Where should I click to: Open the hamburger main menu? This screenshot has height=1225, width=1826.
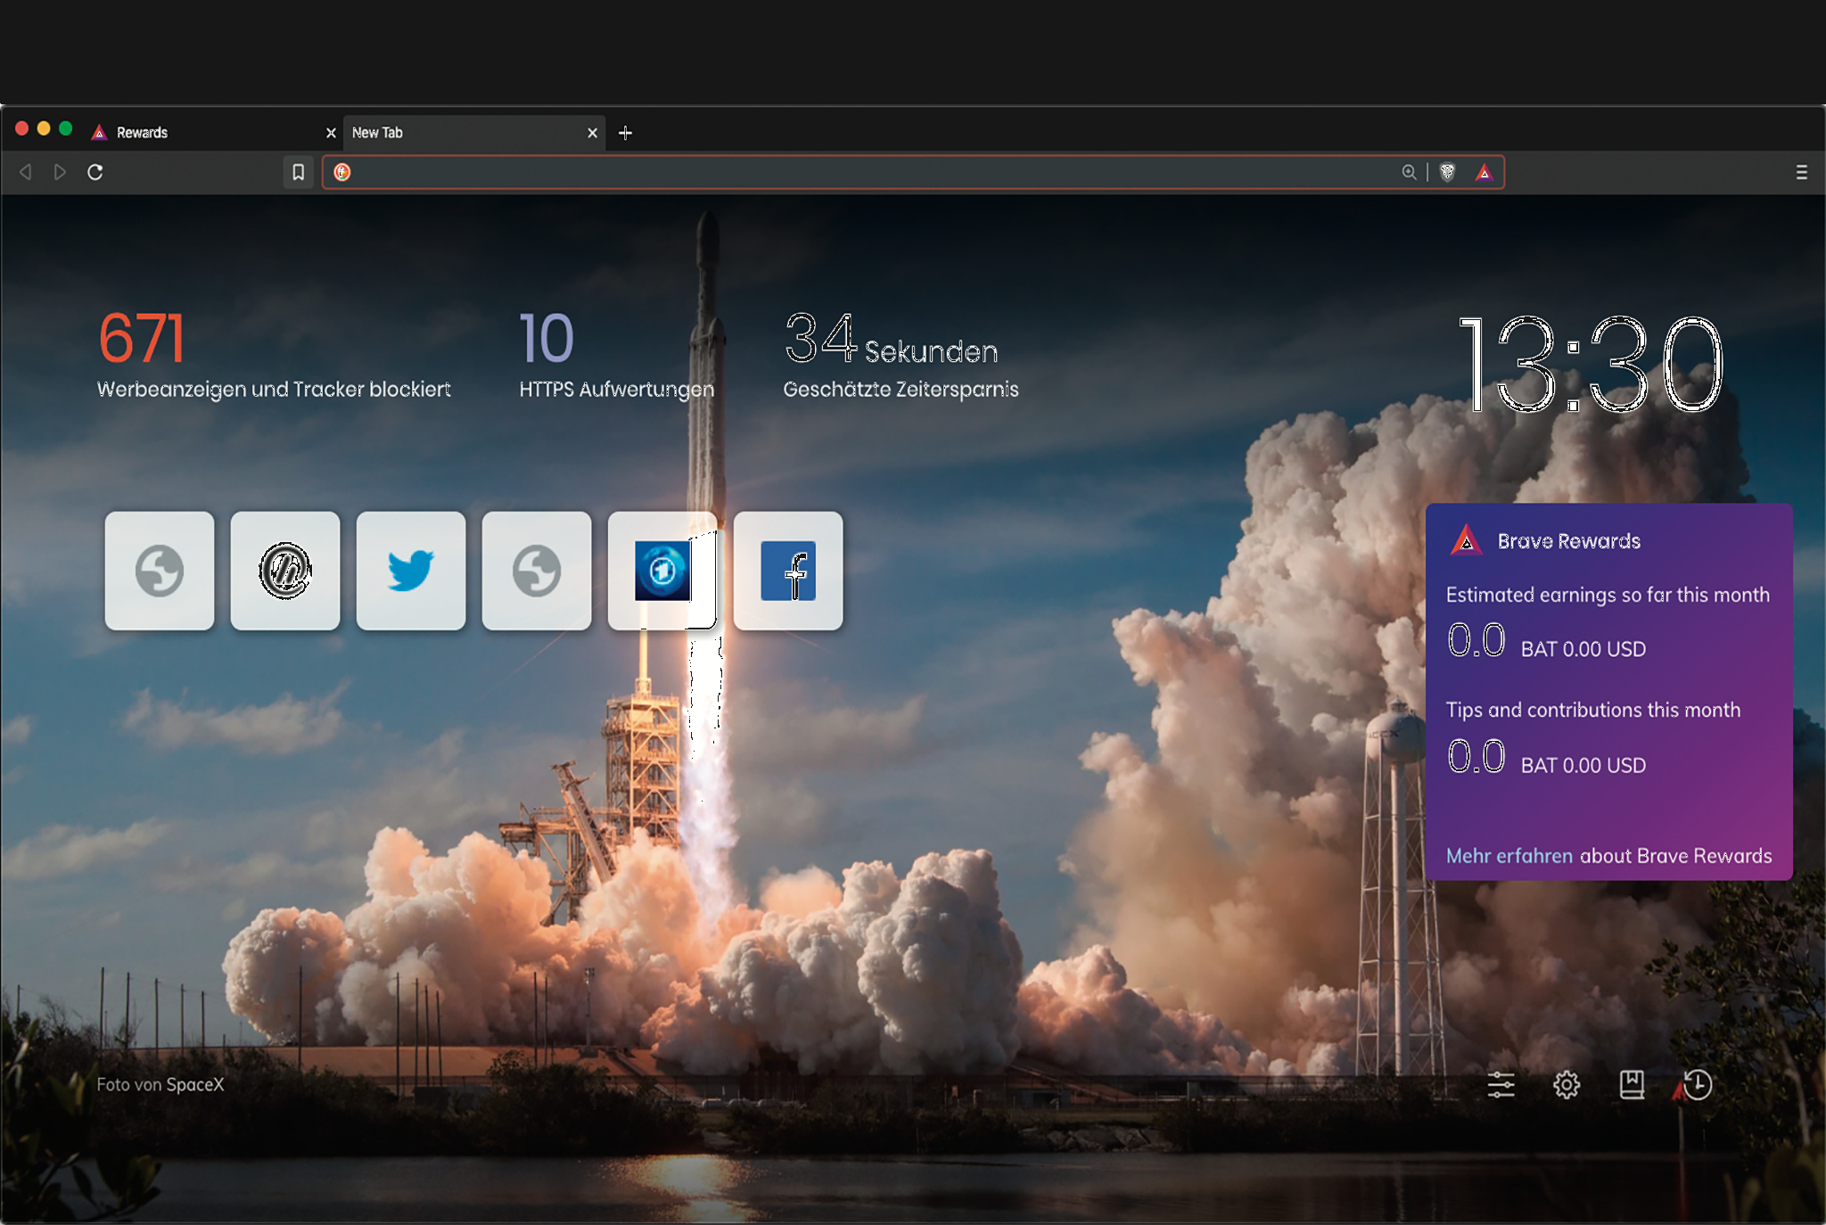pyautogui.click(x=1801, y=172)
